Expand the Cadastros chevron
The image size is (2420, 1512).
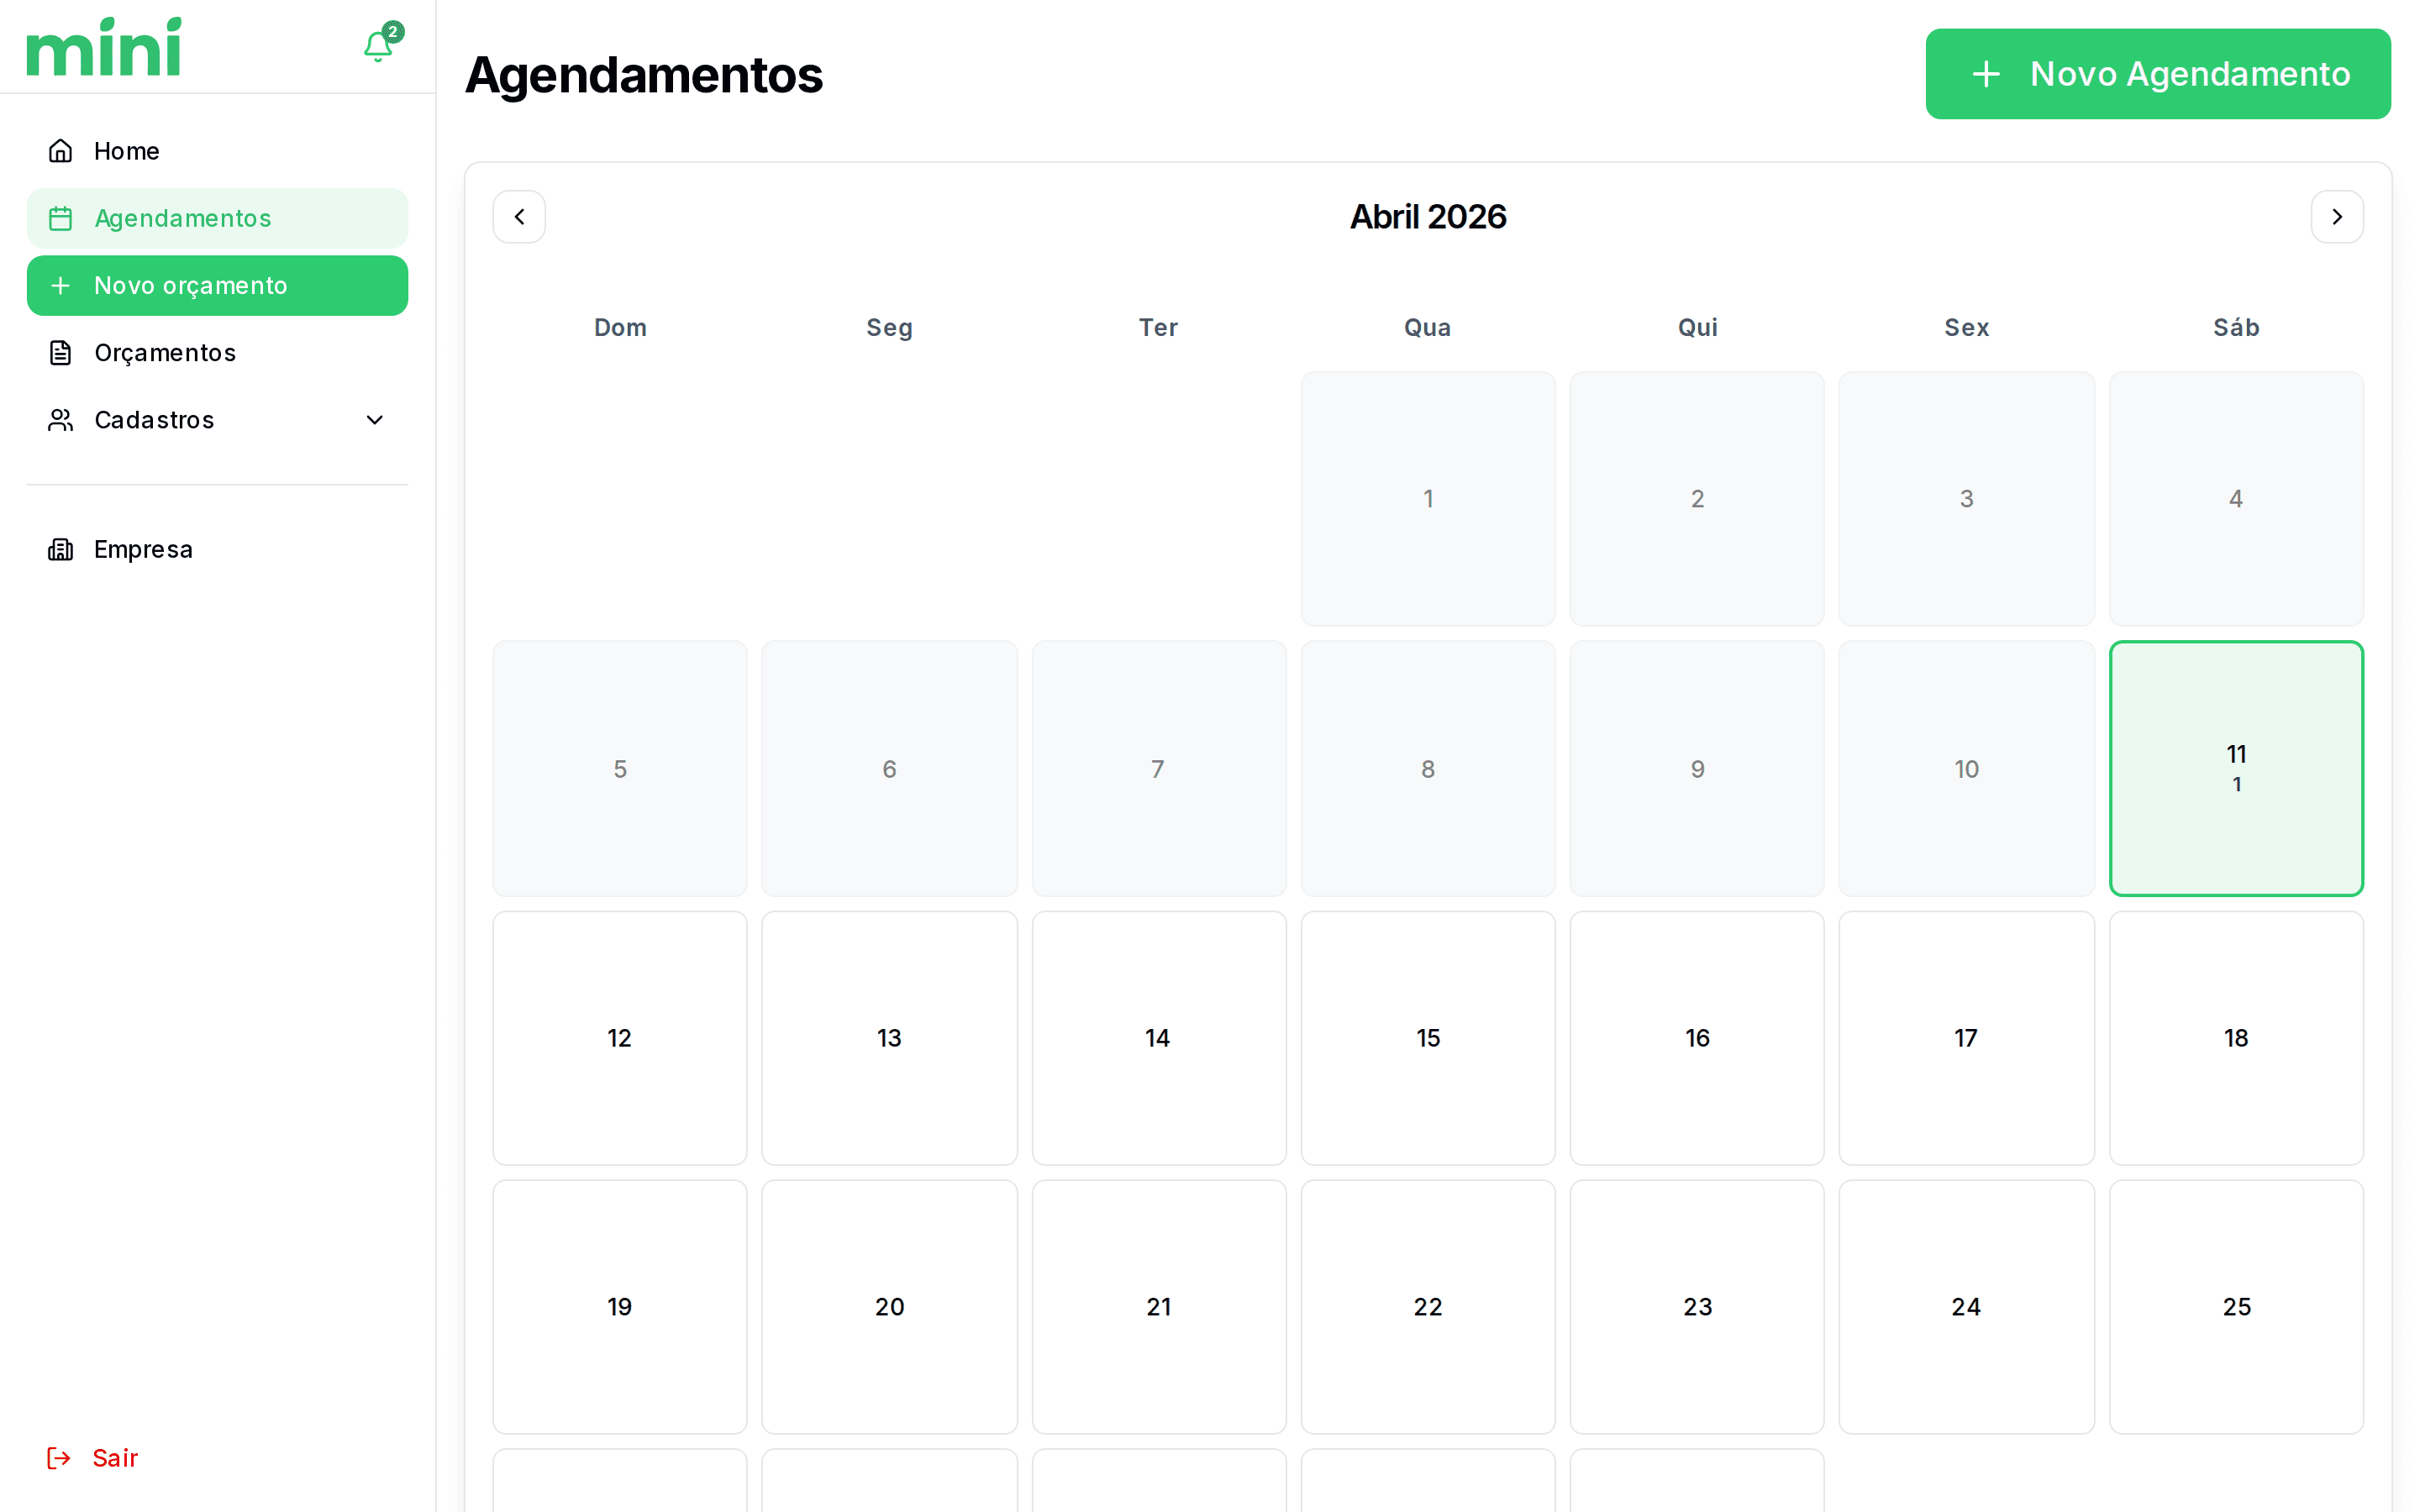click(375, 420)
